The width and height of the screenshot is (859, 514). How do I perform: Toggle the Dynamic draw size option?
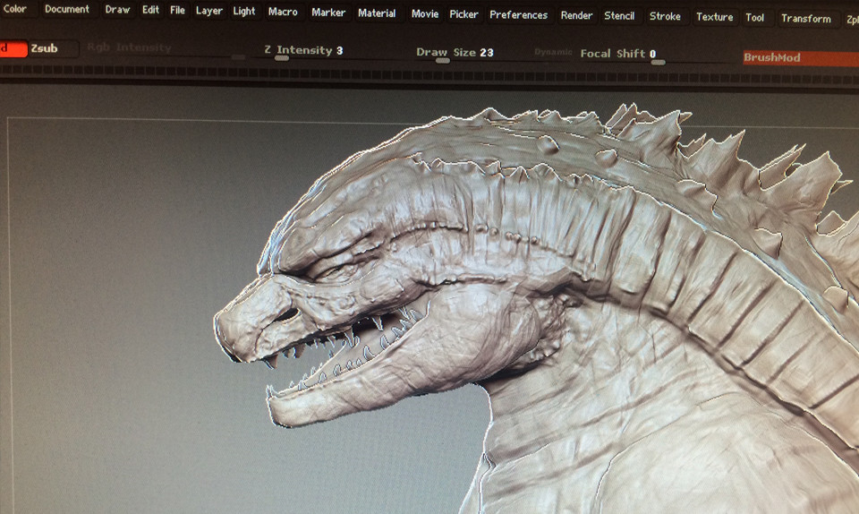pos(552,53)
